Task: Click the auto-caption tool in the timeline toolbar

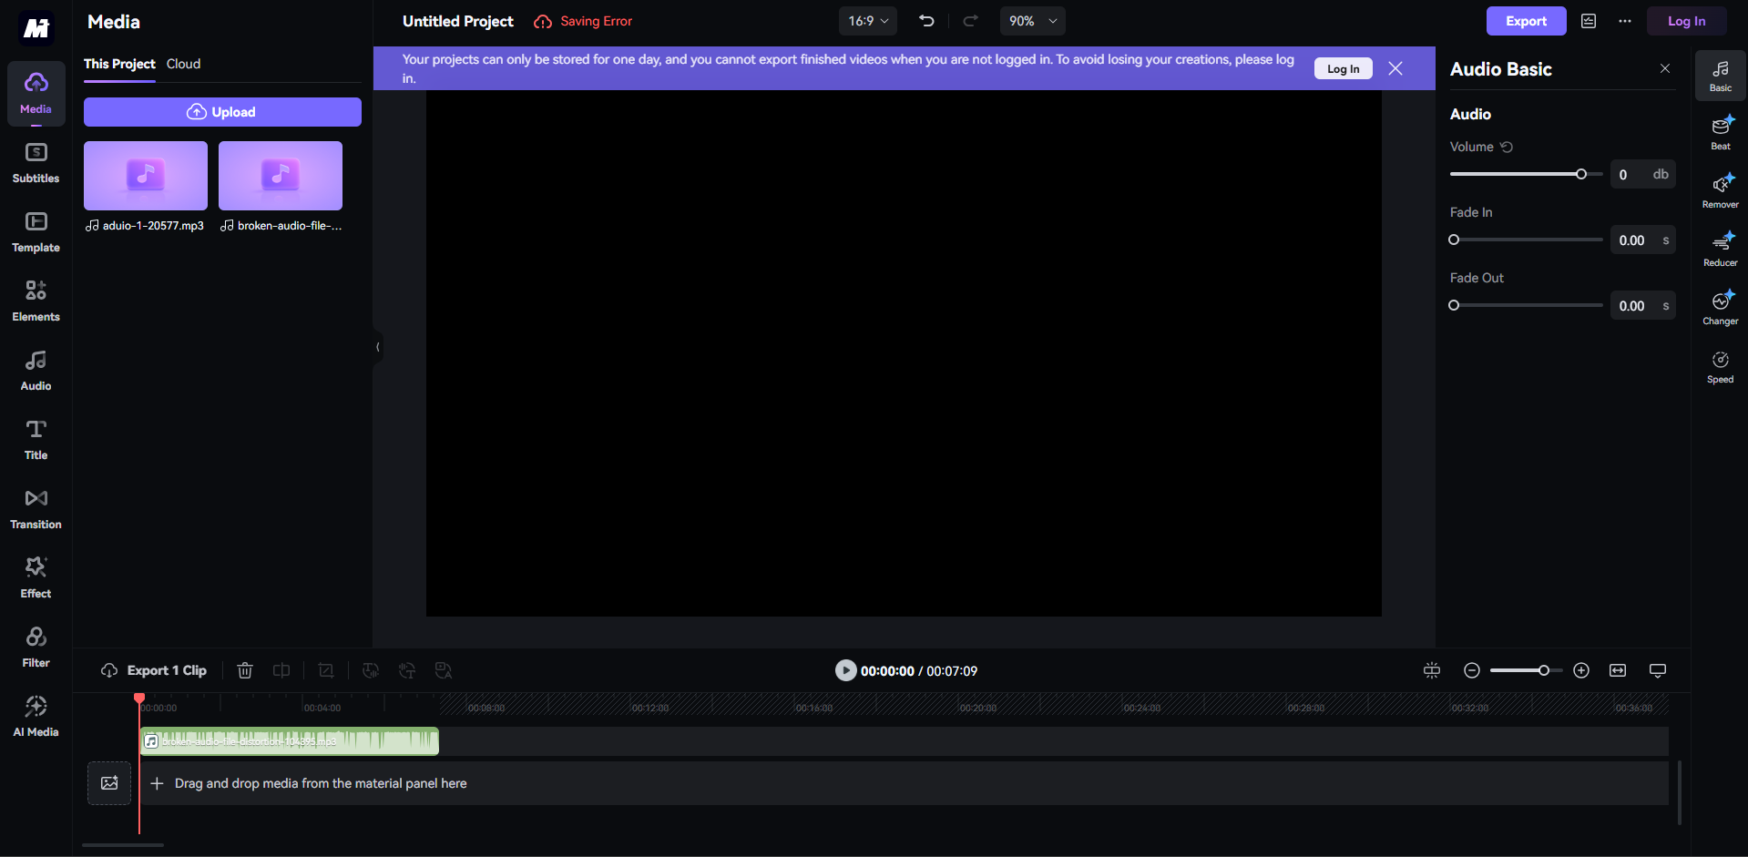Action: click(x=444, y=670)
